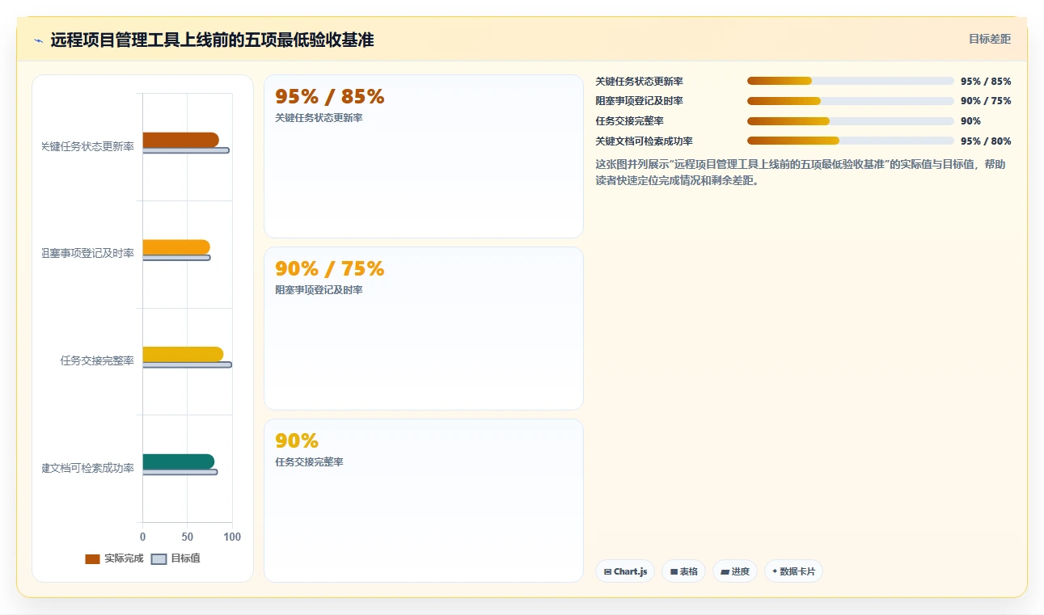Click the page title 远程项目管理工具上线前的五项最低验收基准
This screenshot has height=615, width=1044.
pos(212,40)
